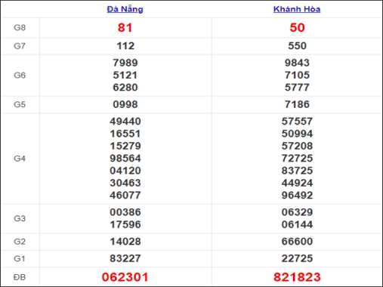The image size is (383, 287).
Task: Click the G7 row label
Action: pos(20,46)
